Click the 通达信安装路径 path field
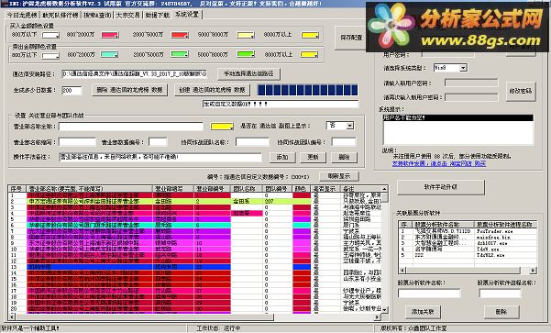The width and height of the screenshot is (551, 333). (x=134, y=73)
